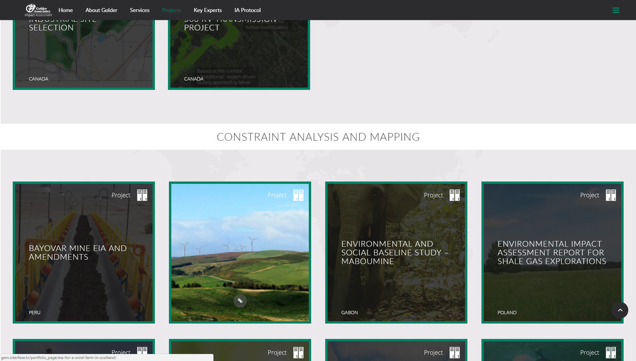Open the Key Experts page
The image size is (636, 361).
208,10
